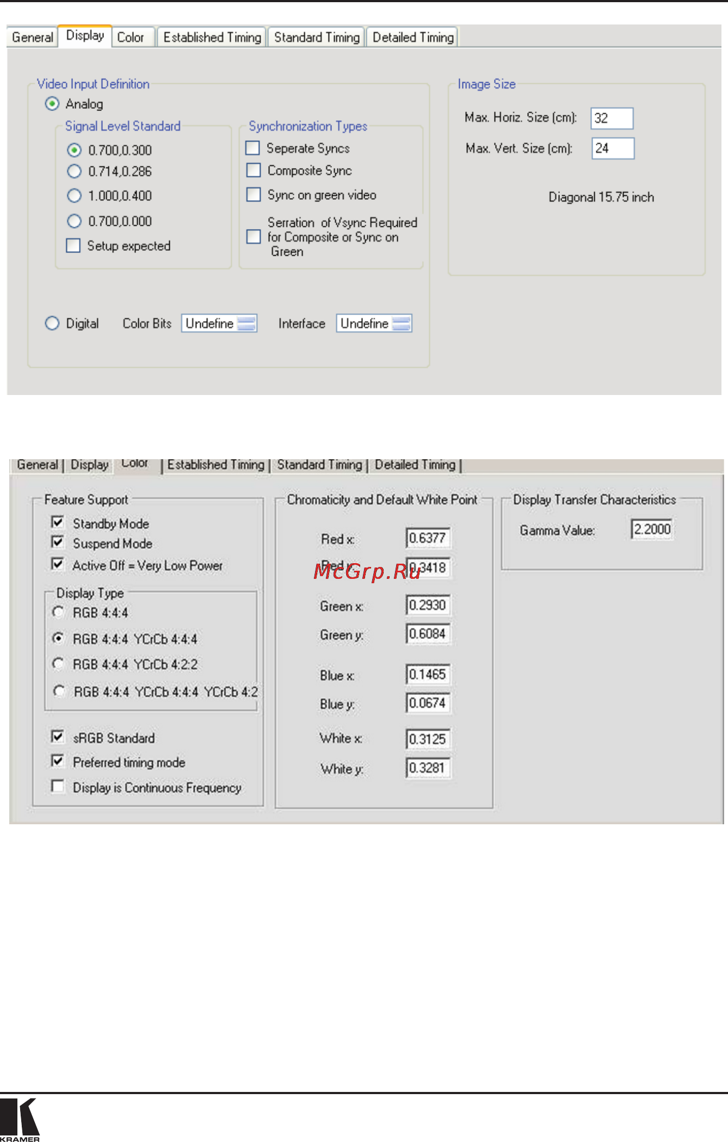The image size is (728, 1142).
Task: Click the Blue y value field
Action: tap(428, 703)
